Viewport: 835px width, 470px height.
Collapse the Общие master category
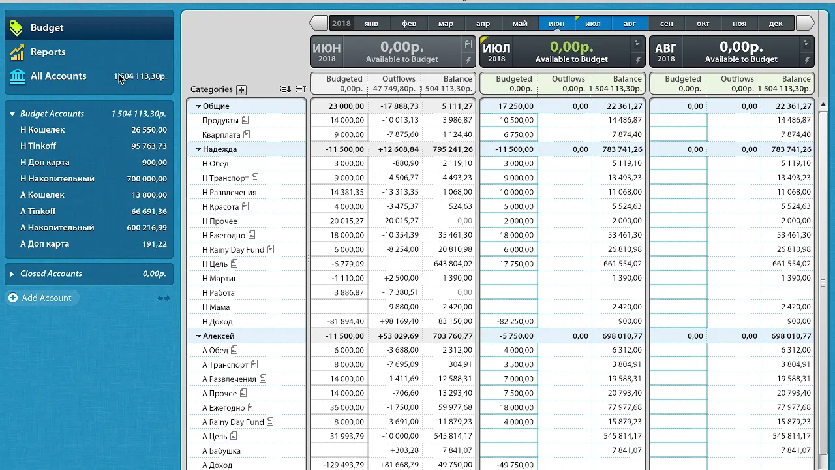198,106
